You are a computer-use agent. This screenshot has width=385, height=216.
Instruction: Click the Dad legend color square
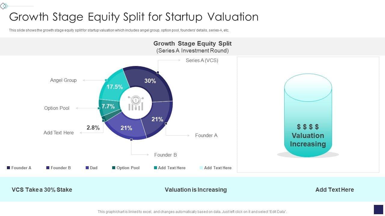click(87, 168)
